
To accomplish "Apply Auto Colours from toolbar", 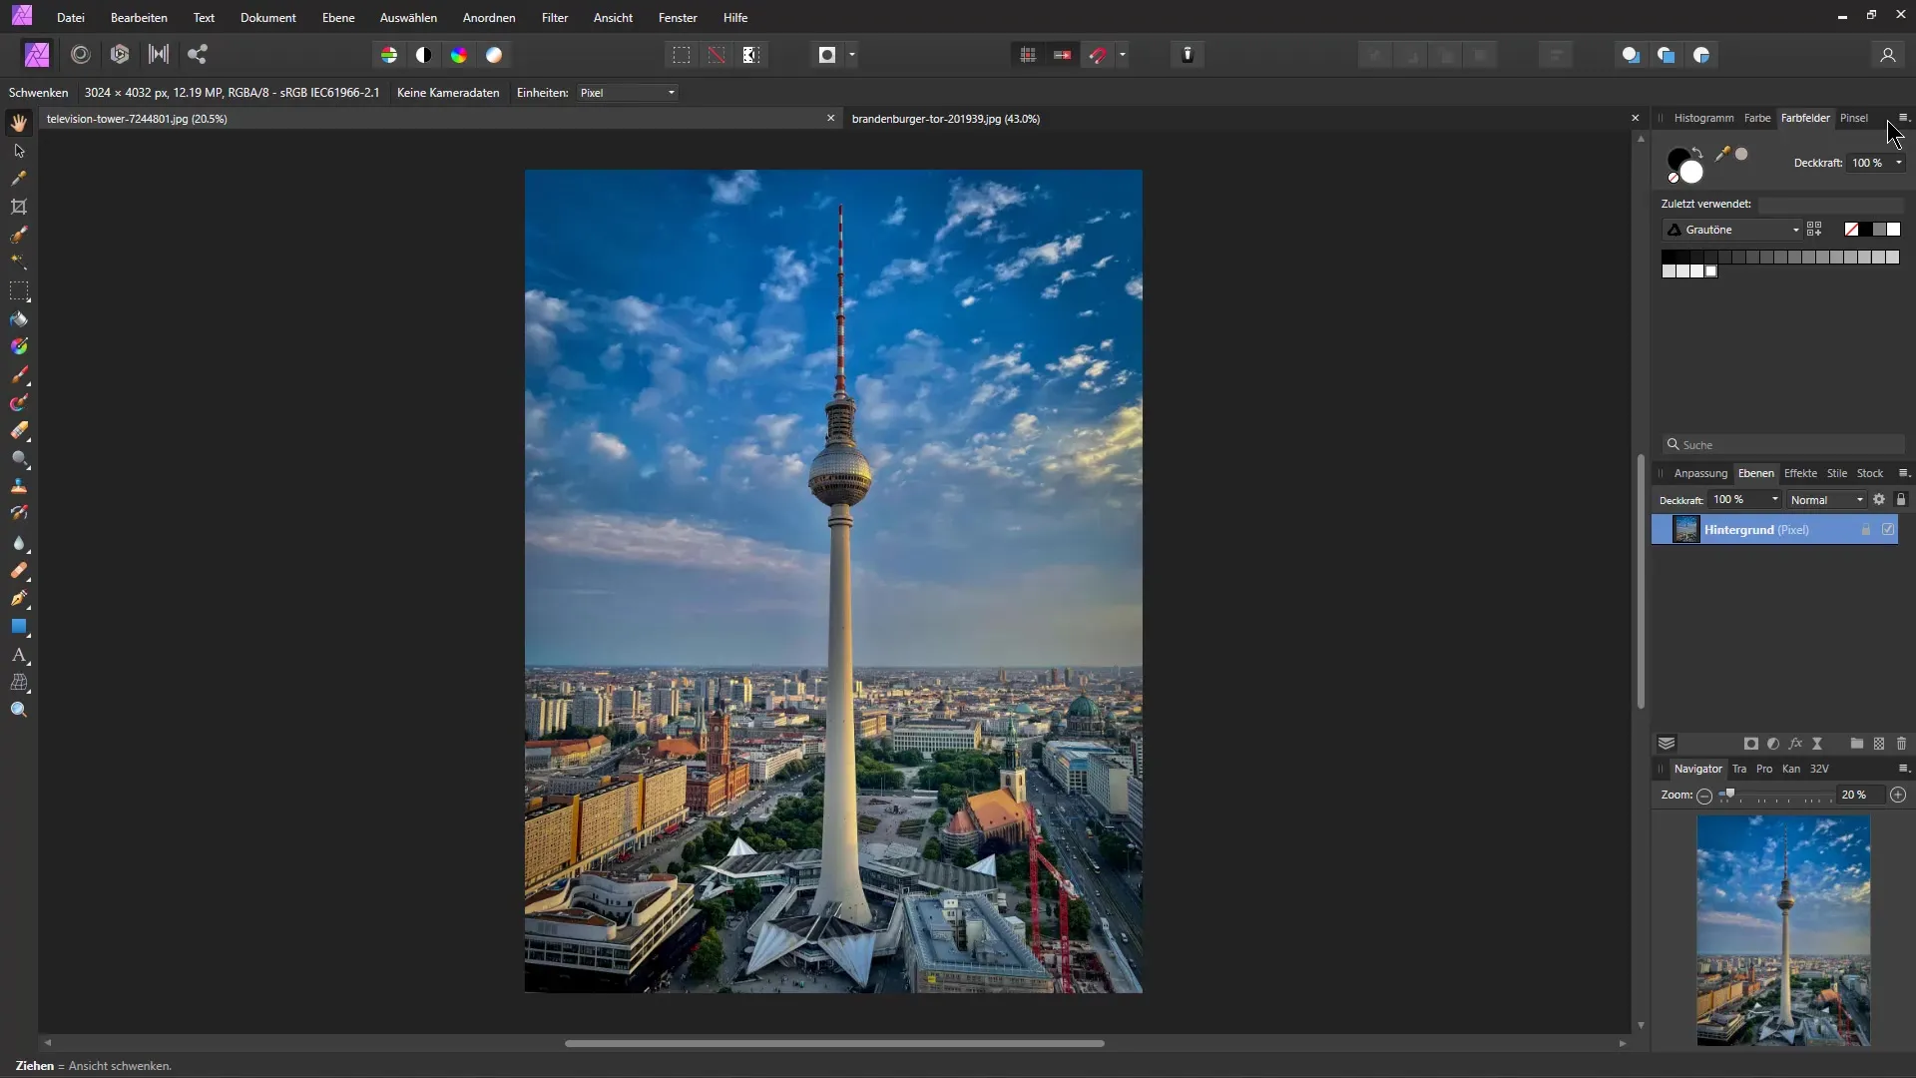I will tap(459, 55).
